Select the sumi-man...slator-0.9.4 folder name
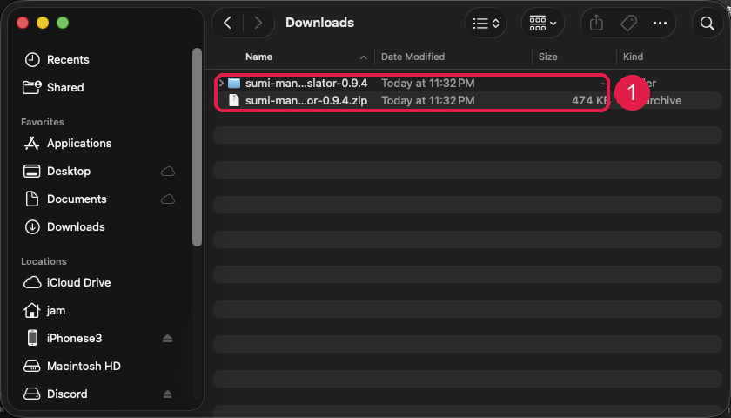 coord(306,83)
